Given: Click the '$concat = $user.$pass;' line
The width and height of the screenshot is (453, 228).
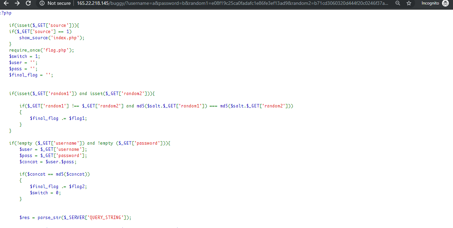Looking at the screenshot, I should pos(48,162).
